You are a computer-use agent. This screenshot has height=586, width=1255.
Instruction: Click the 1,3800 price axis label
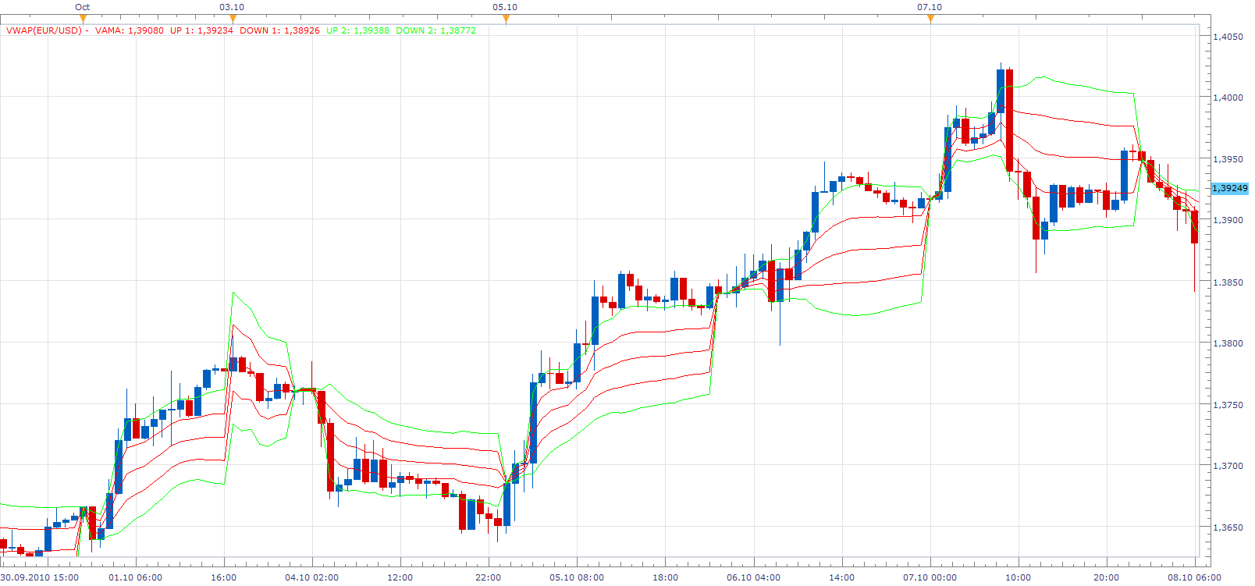tap(1228, 343)
